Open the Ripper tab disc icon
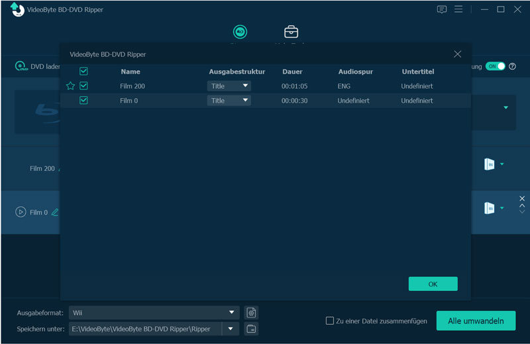The height and width of the screenshot is (344, 530). pos(240,32)
